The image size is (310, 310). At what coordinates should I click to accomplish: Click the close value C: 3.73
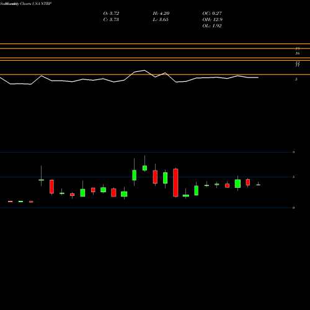tap(111, 19)
